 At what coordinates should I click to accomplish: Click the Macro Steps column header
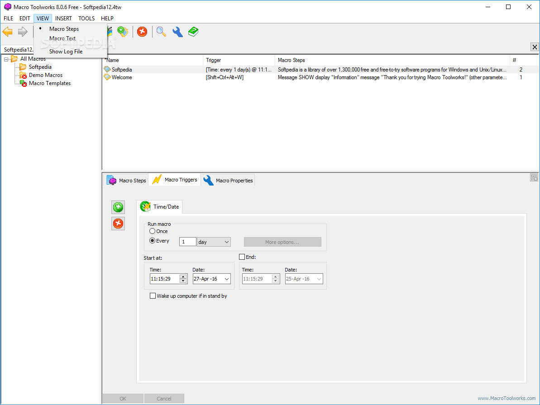(x=392, y=60)
